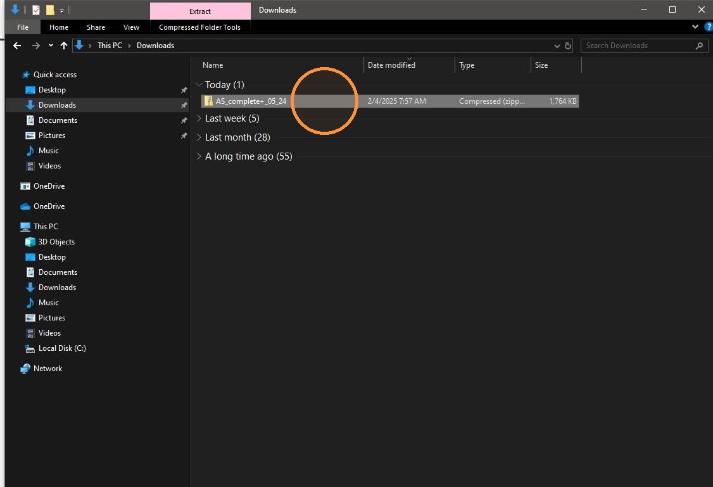Screen dimensions: 713x487
Task: Click the 2/4/2025 7:57 AM date cell
Action: (x=397, y=101)
